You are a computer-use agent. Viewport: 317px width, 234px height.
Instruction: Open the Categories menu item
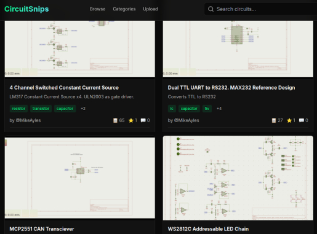pyautogui.click(x=124, y=9)
